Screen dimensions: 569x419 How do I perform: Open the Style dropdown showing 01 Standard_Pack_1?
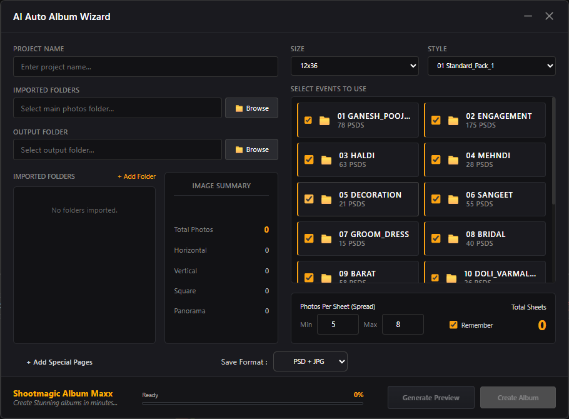point(491,66)
